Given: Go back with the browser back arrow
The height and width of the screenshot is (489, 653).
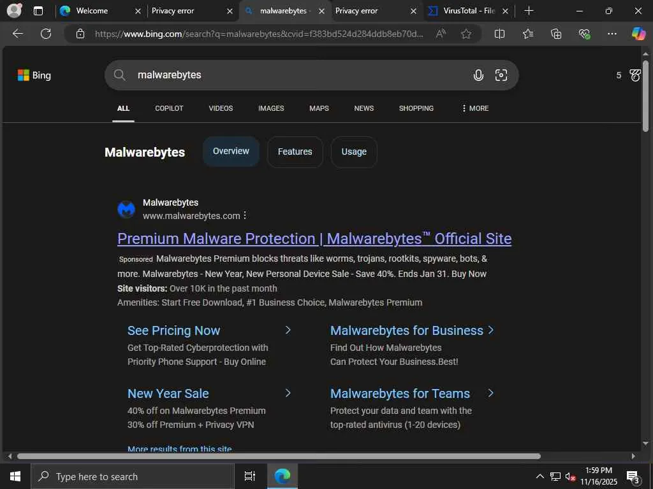Looking at the screenshot, I should (17, 34).
